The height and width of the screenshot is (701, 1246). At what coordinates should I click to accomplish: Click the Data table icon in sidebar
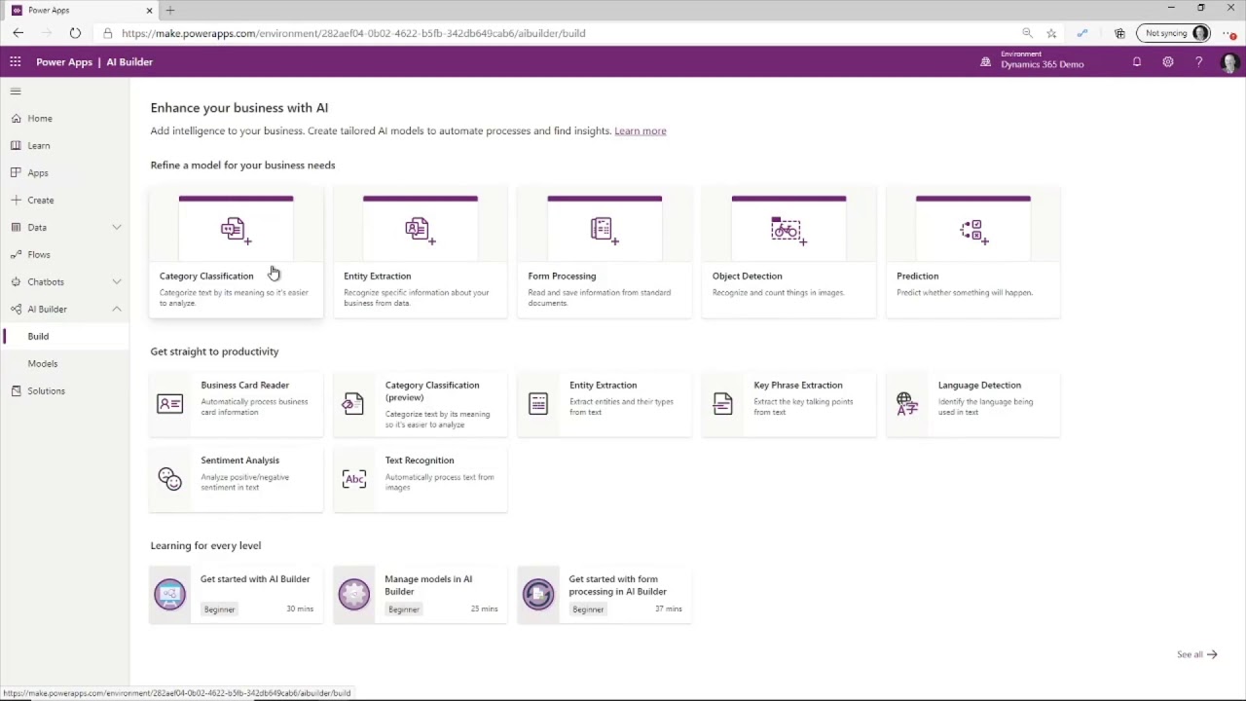tap(16, 228)
